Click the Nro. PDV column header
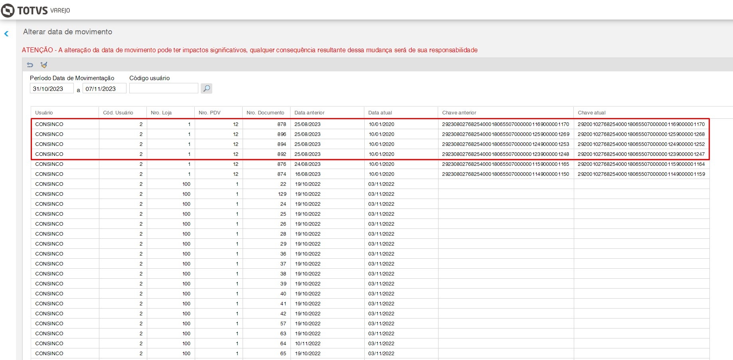Image resolution: width=733 pixels, height=360 pixels. [x=219, y=112]
